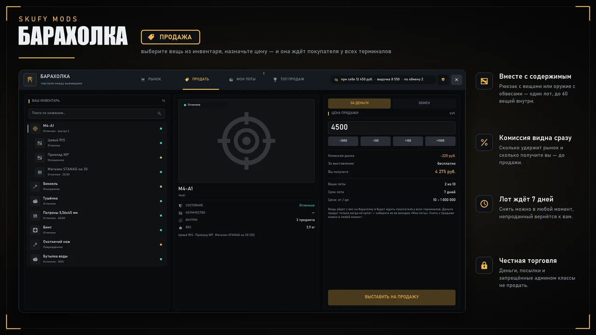The image size is (596, 335).
Task: Open the Рынок tab
Action: click(151, 80)
